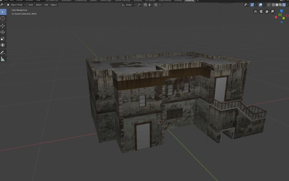Switch to Solid viewport shading
Viewport: 289px width, 181px height.
coord(277,5)
